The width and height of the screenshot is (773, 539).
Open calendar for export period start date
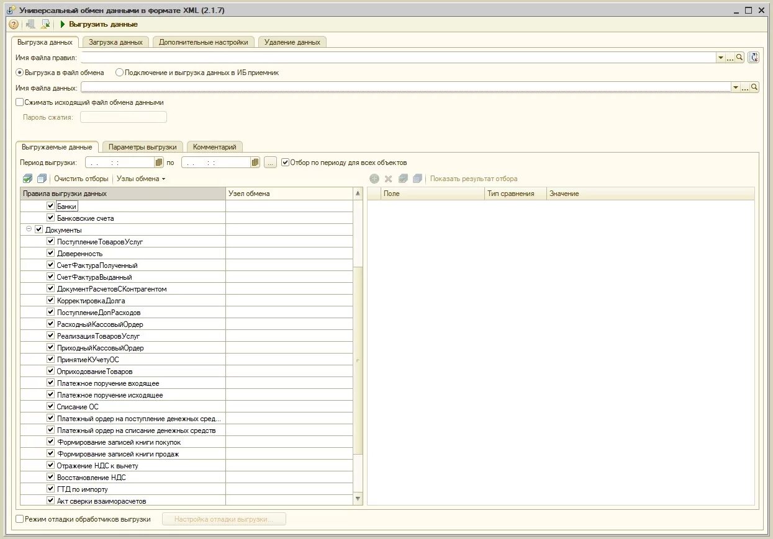159,163
